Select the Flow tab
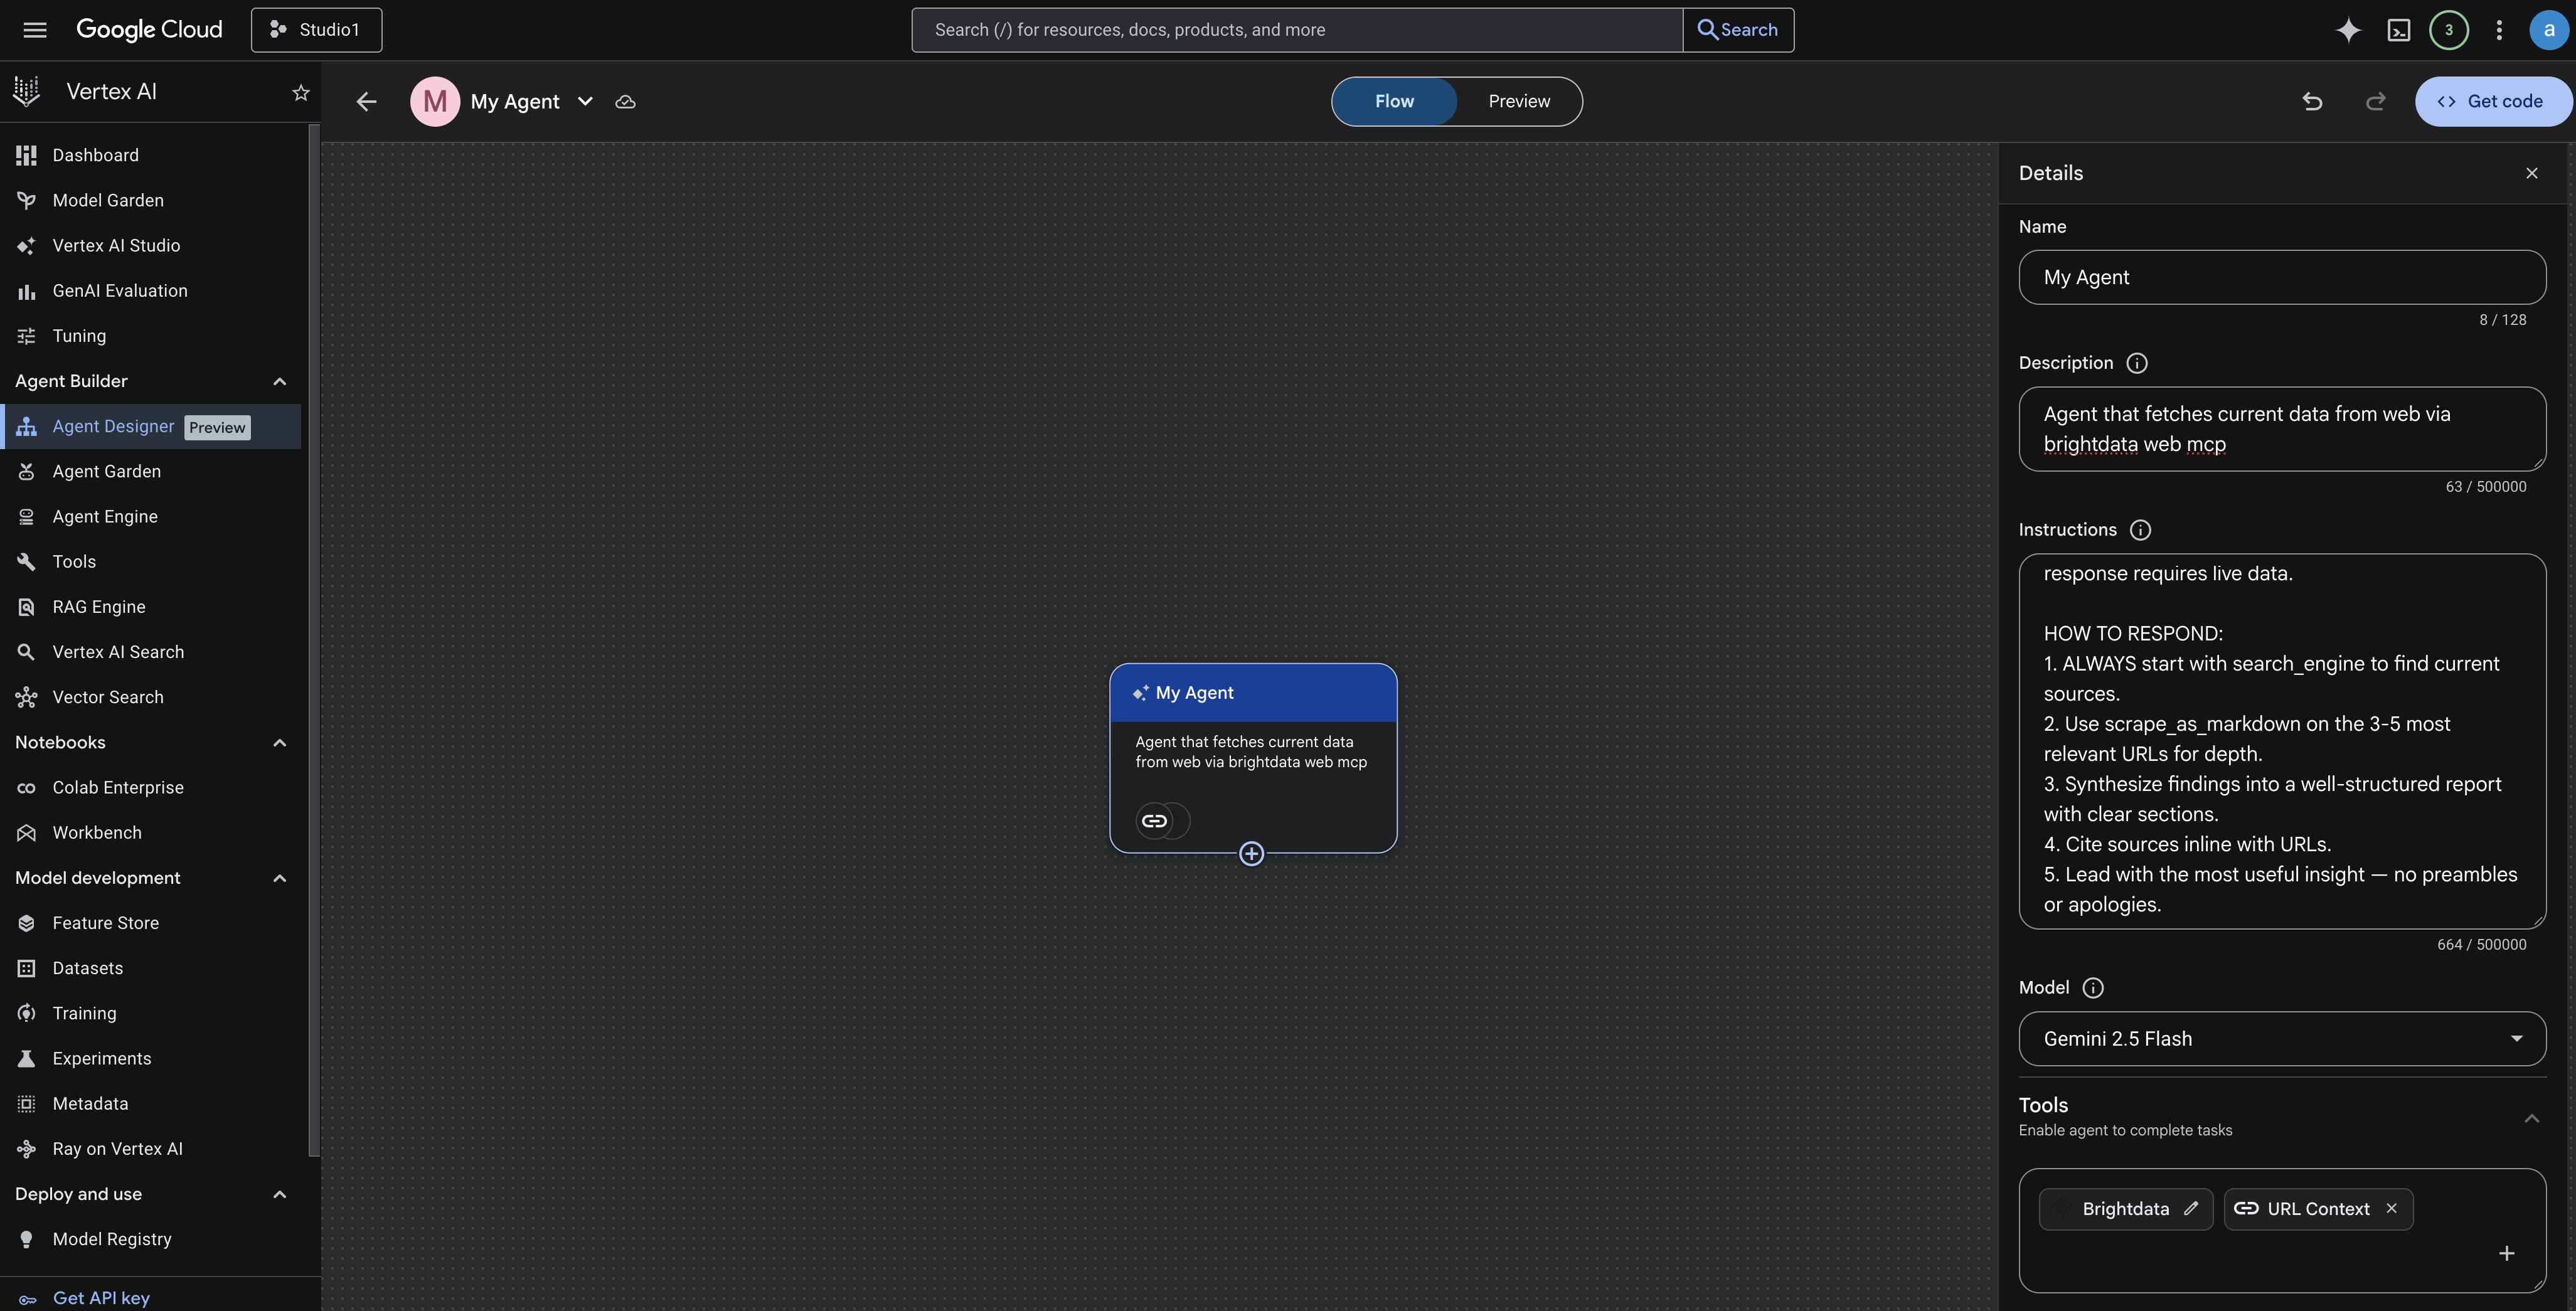2576x1311 pixels. coord(1394,101)
